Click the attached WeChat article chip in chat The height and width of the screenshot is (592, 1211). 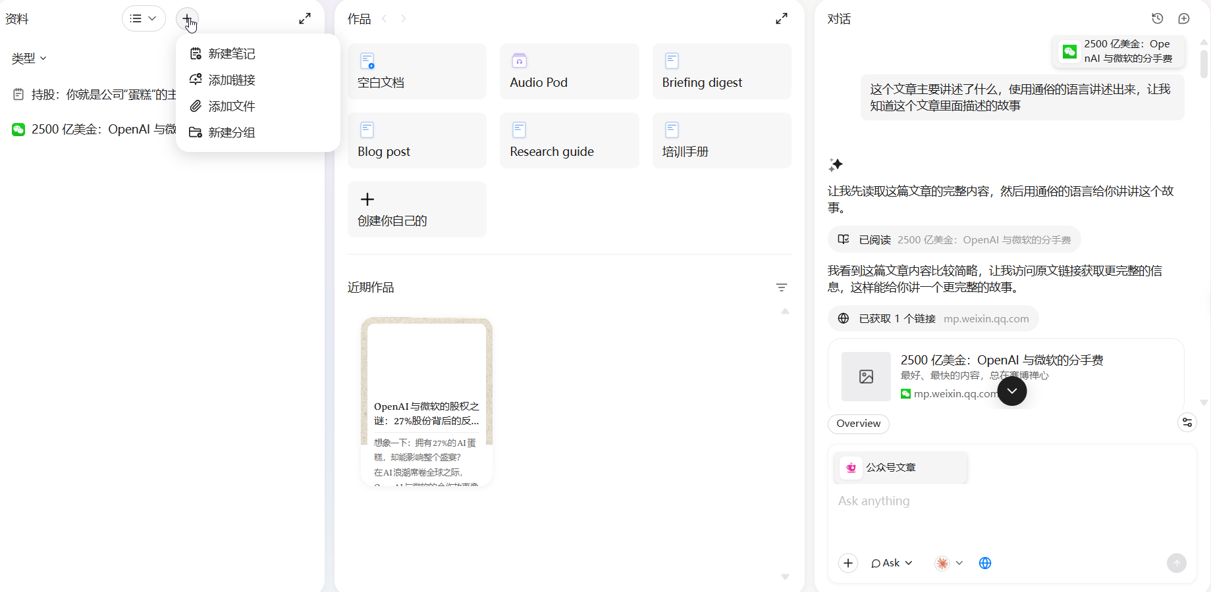pos(1119,51)
